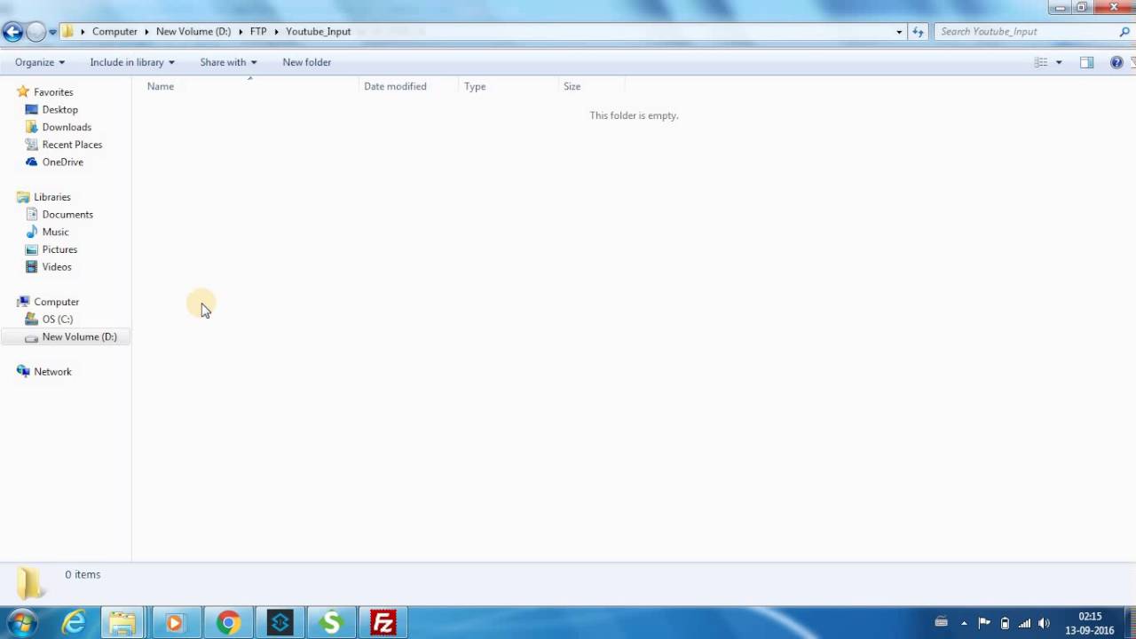Open the dark hexagon taskbar application
Image resolution: width=1136 pixels, height=639 pixels.
(x=280, y=623)
